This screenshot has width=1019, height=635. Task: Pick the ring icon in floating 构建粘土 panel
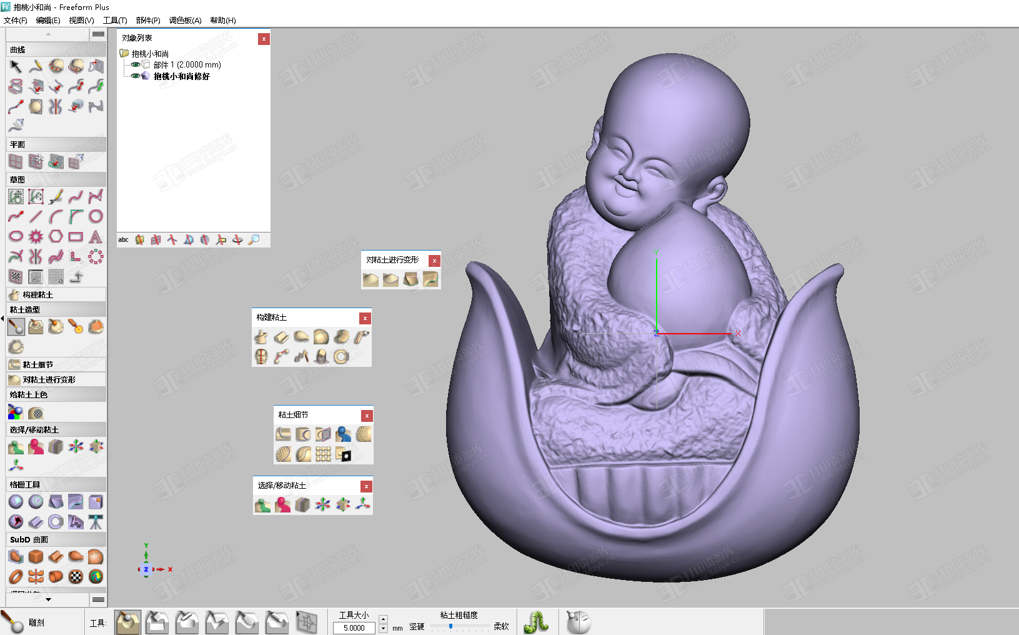point(341,357)
